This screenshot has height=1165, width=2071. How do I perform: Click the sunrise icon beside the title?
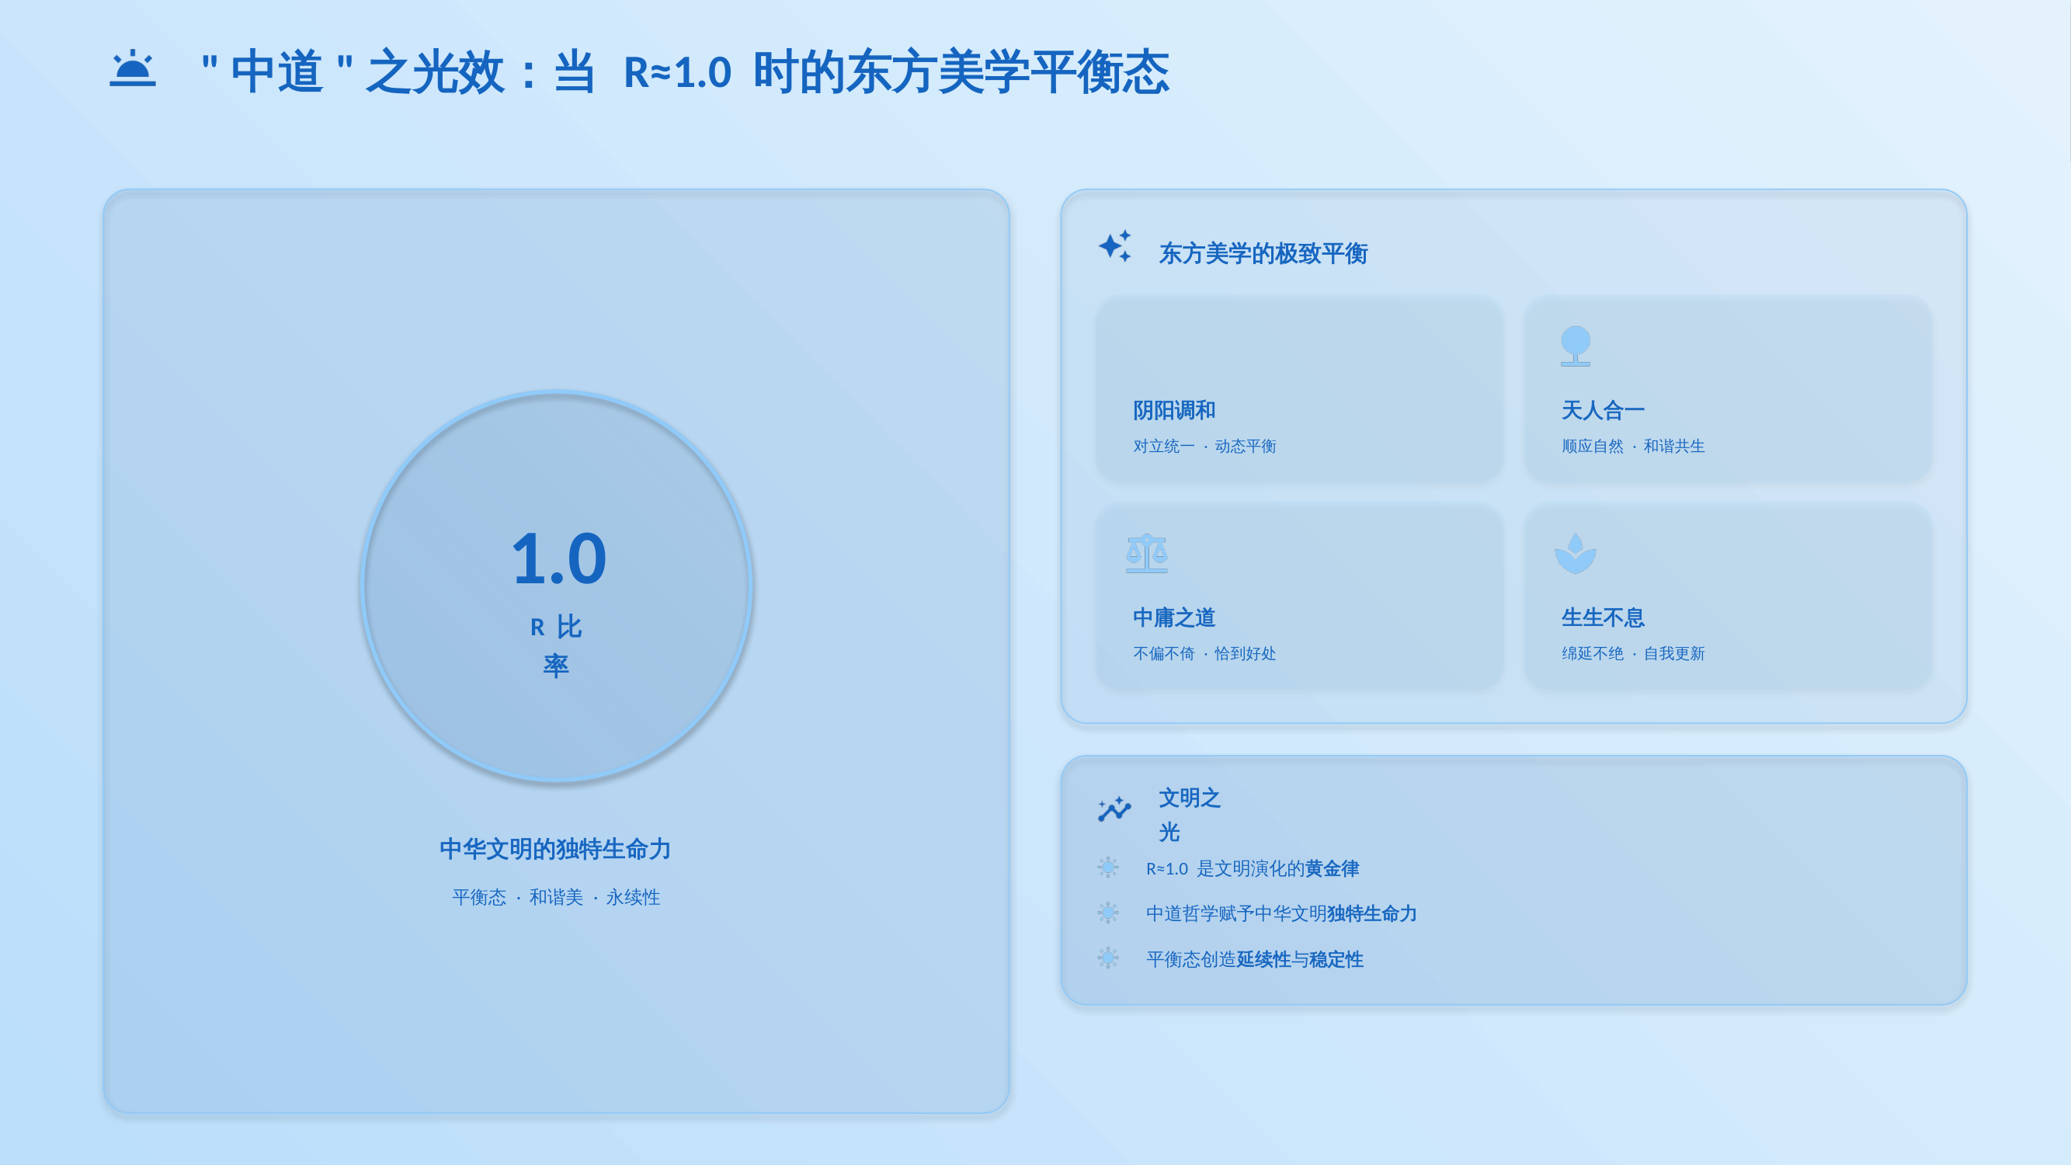click(x=133, y=69)
